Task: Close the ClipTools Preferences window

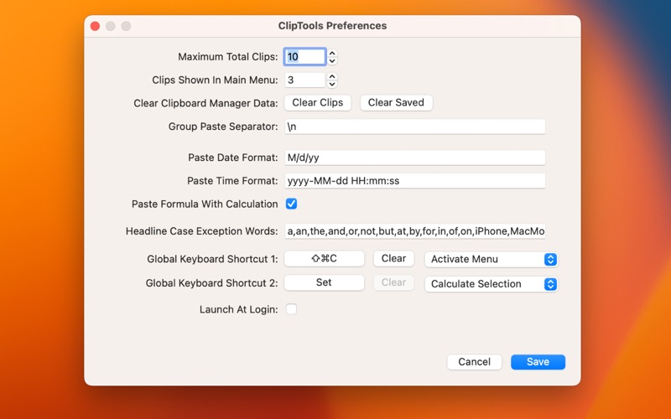Action: pos(95,26)
